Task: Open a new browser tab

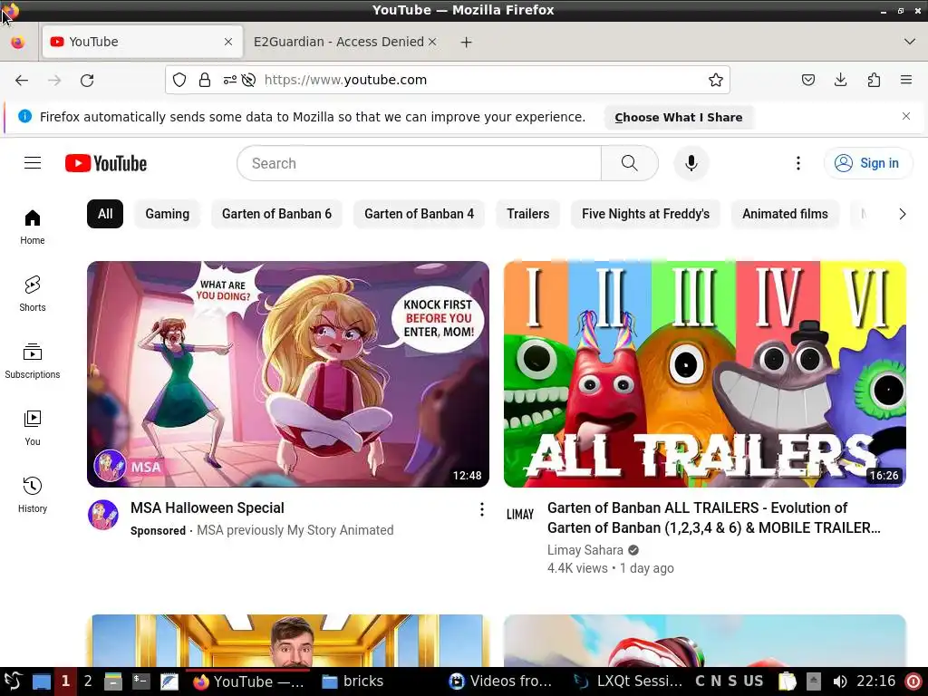Action: [x=467, y=42]
